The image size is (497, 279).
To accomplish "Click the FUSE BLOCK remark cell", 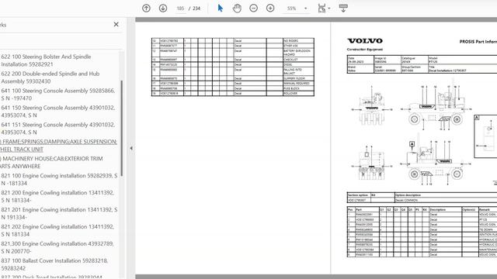I will pos(298,88).
